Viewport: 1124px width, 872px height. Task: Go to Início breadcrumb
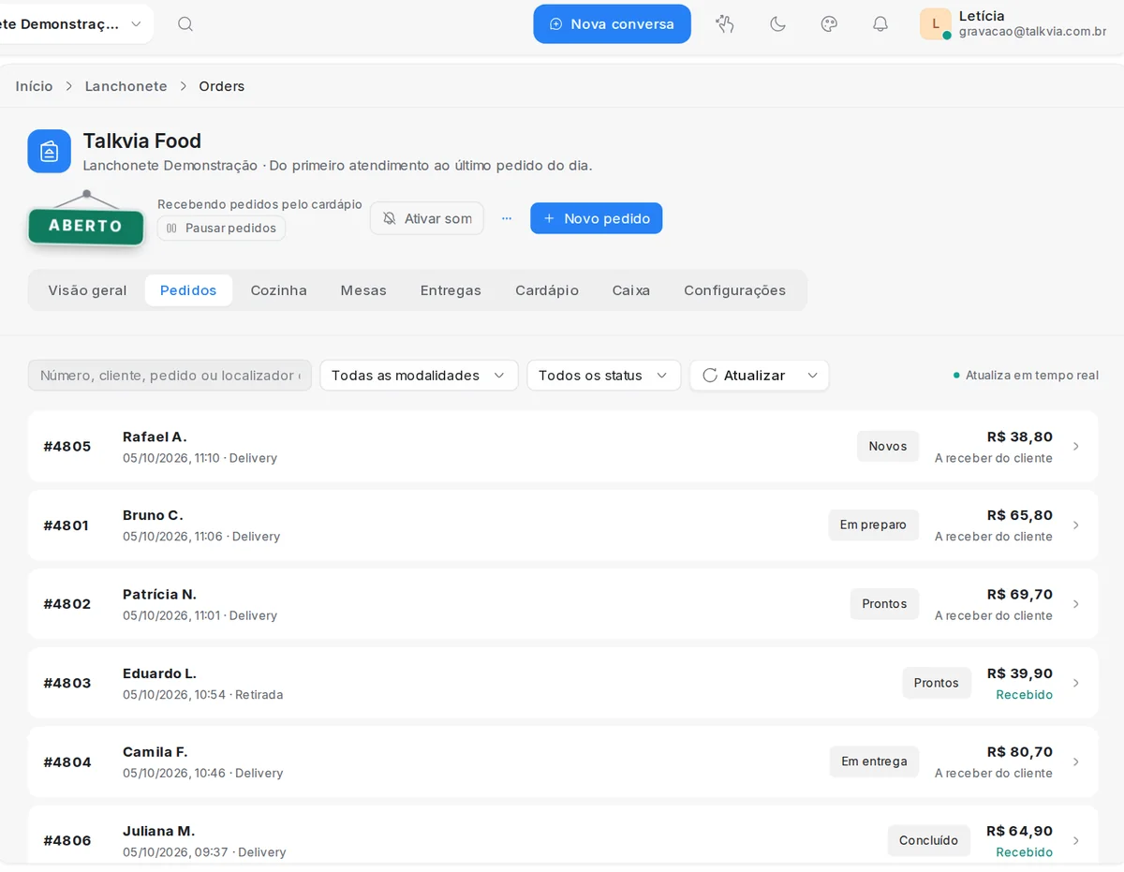(x=35, y=86)
